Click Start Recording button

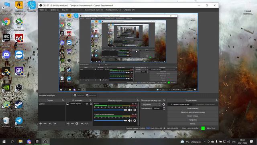(x=193, y=108)
